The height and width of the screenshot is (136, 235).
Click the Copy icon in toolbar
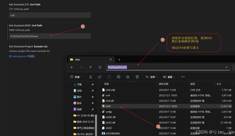coord(100,77)
